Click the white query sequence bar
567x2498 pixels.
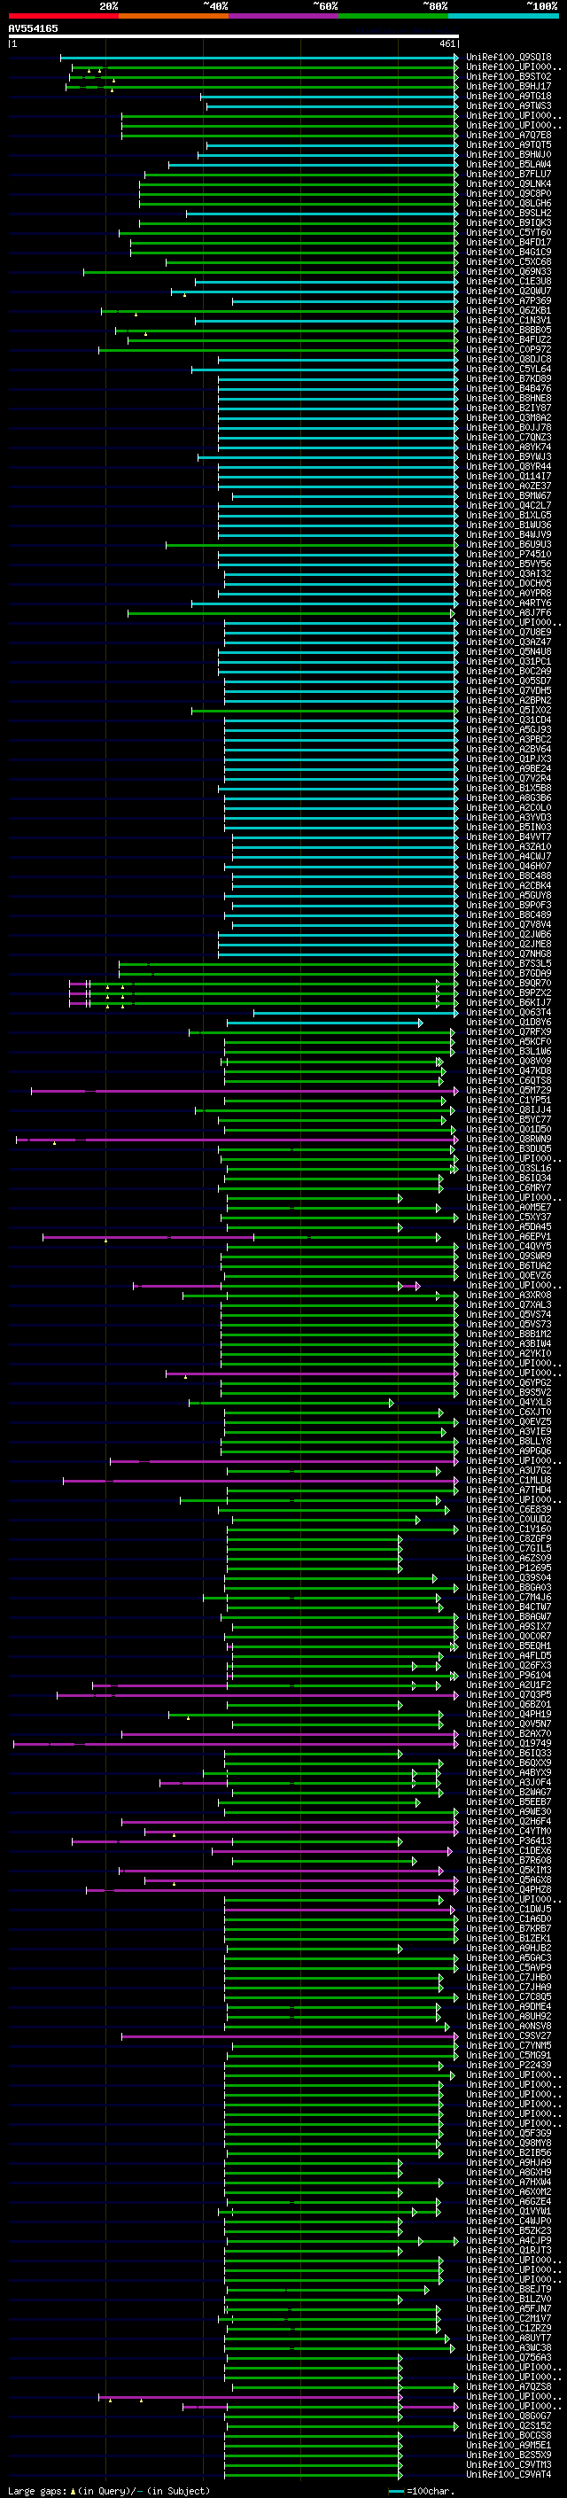pos(234,35)
